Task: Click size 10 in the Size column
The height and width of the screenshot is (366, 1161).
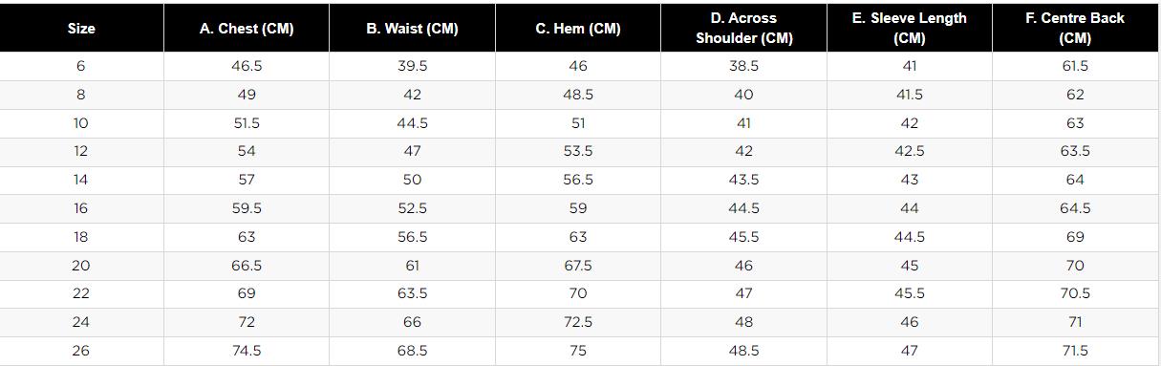Action: pos(81,123)
